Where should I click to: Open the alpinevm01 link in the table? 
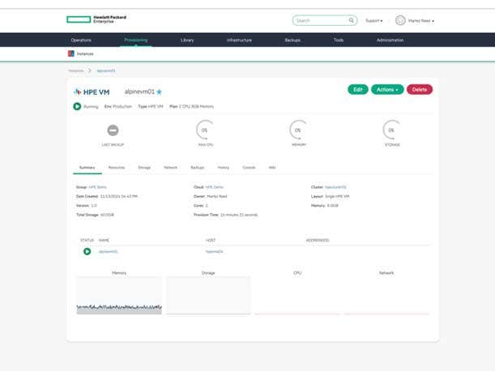[109, 251]
